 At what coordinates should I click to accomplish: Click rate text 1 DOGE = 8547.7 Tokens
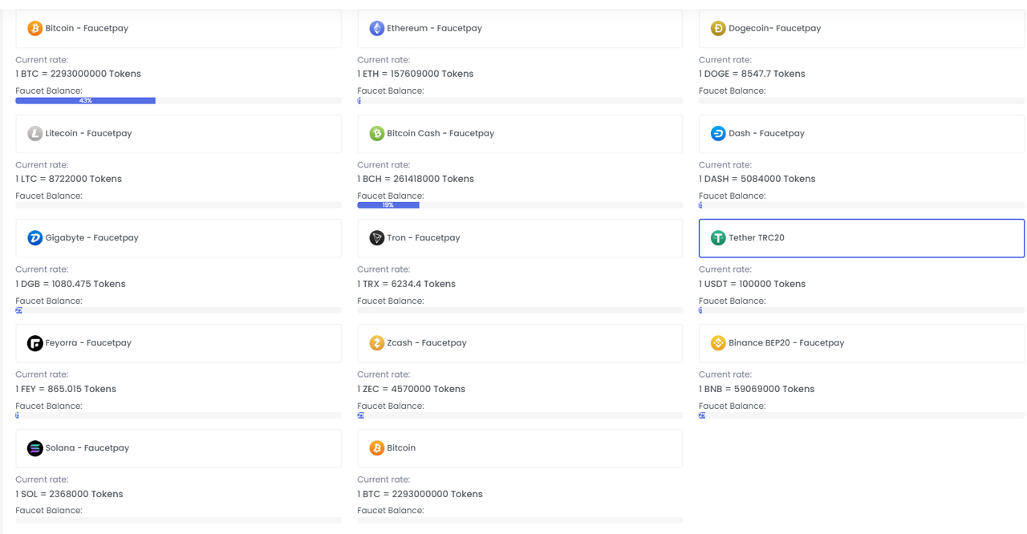(752, 74)
